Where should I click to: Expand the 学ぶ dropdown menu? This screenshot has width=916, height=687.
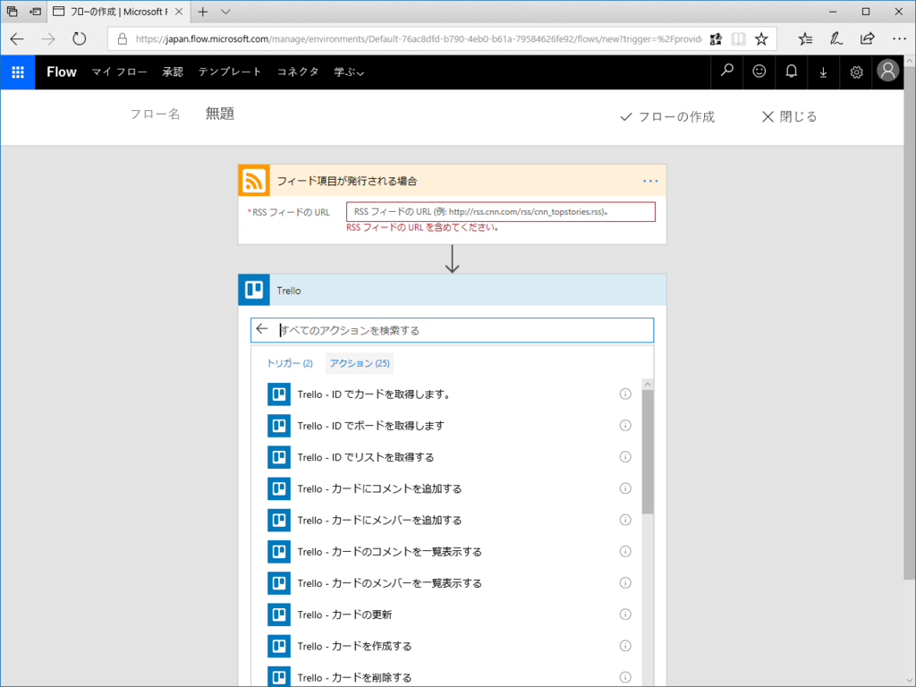click(x=349, y=72)
